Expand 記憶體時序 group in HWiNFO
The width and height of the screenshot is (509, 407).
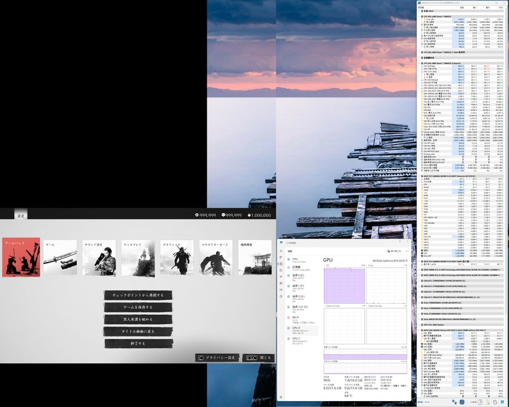[x=419, y=58]
